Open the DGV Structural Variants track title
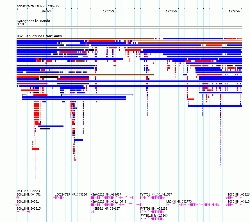The height and width of the screenshot is (222, 250). [39, 36]
